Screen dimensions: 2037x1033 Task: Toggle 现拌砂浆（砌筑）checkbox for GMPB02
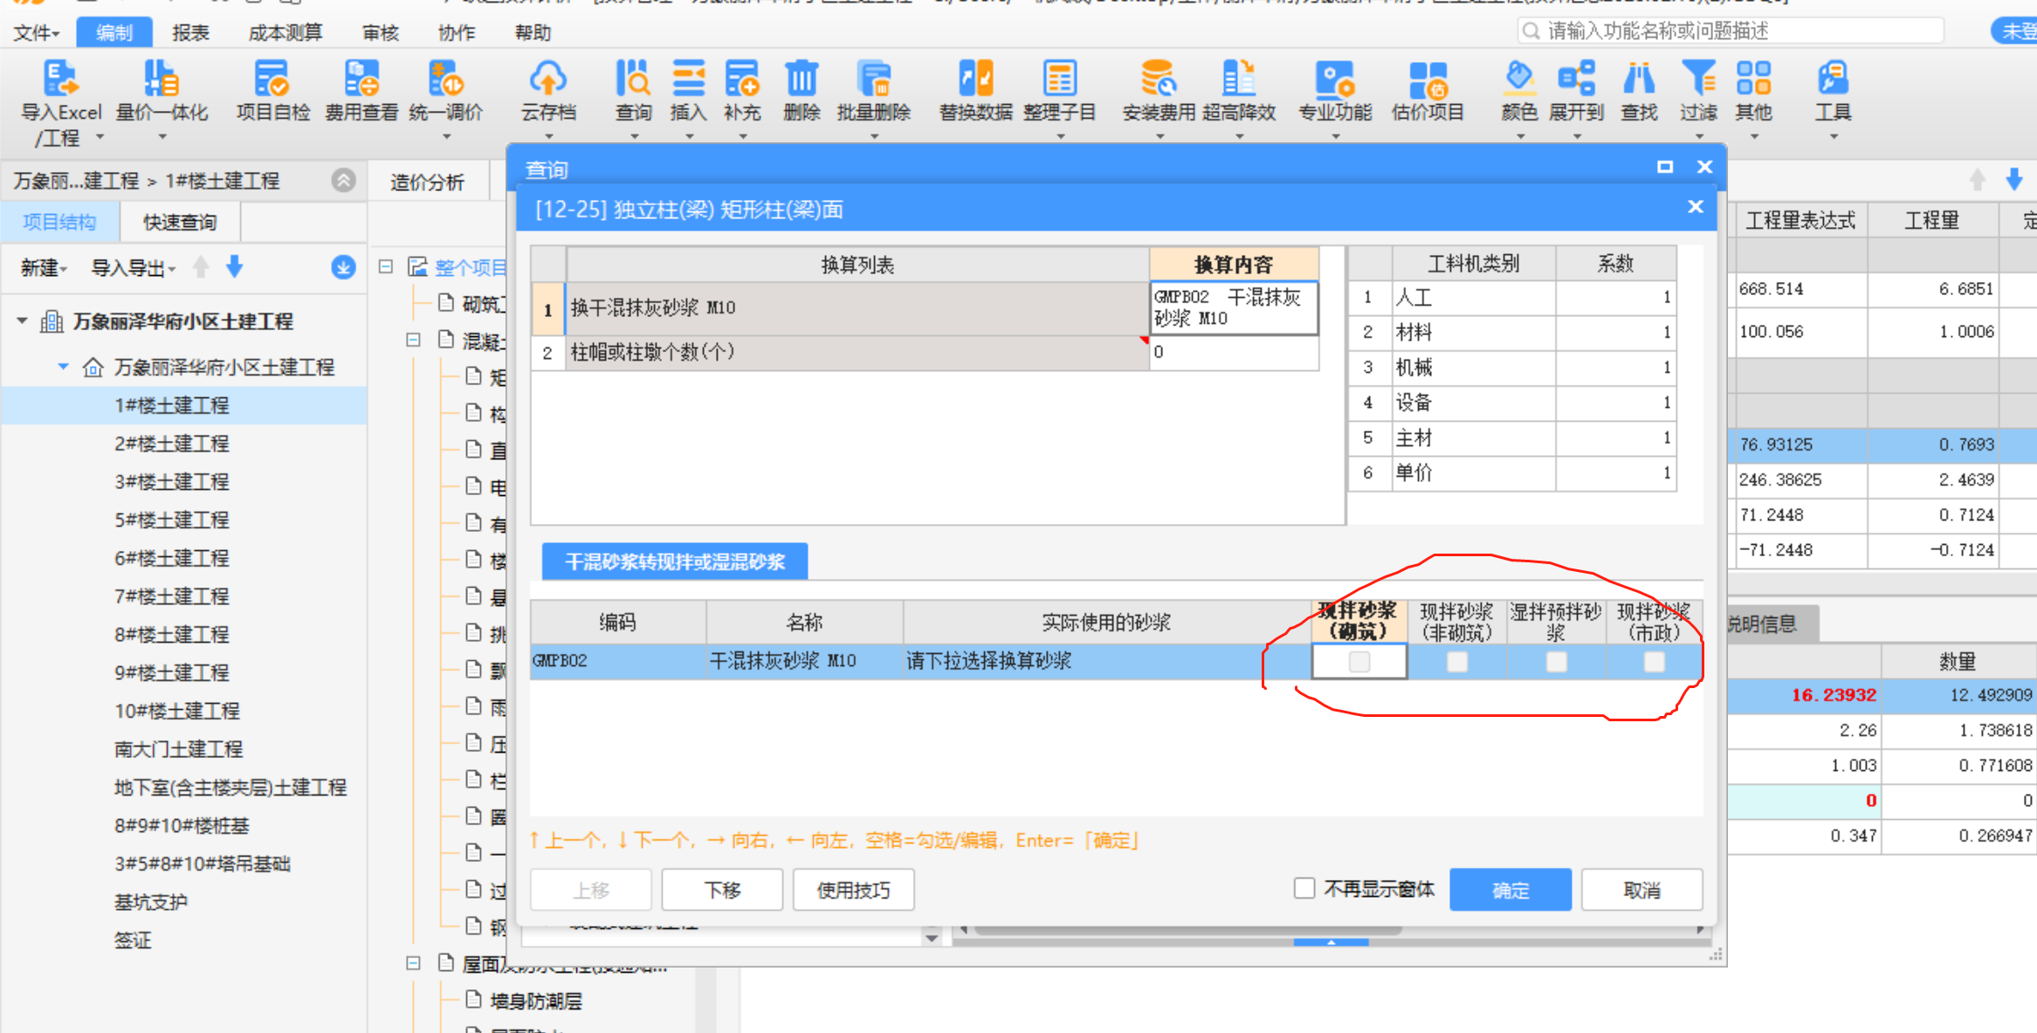(1356, 661)
